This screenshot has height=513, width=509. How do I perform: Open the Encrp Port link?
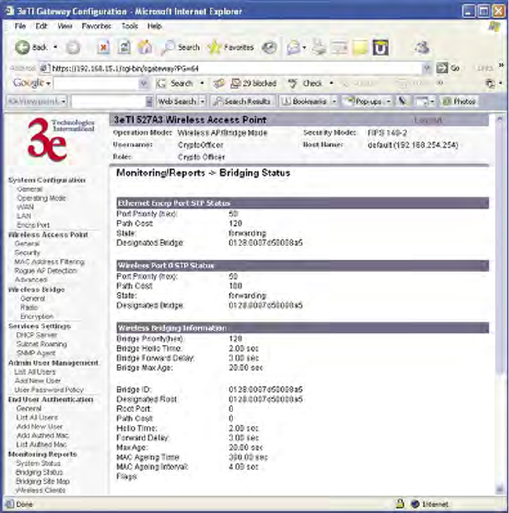(x=33, y=225)
